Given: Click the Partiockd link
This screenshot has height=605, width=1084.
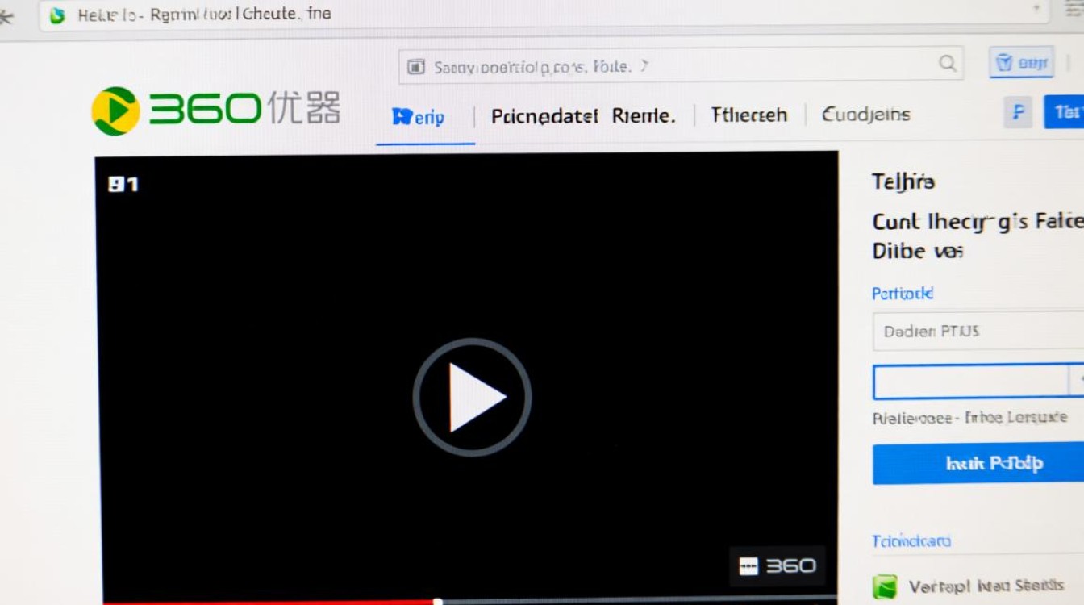Looking at the screenshot, I should [x=903, y=294].
